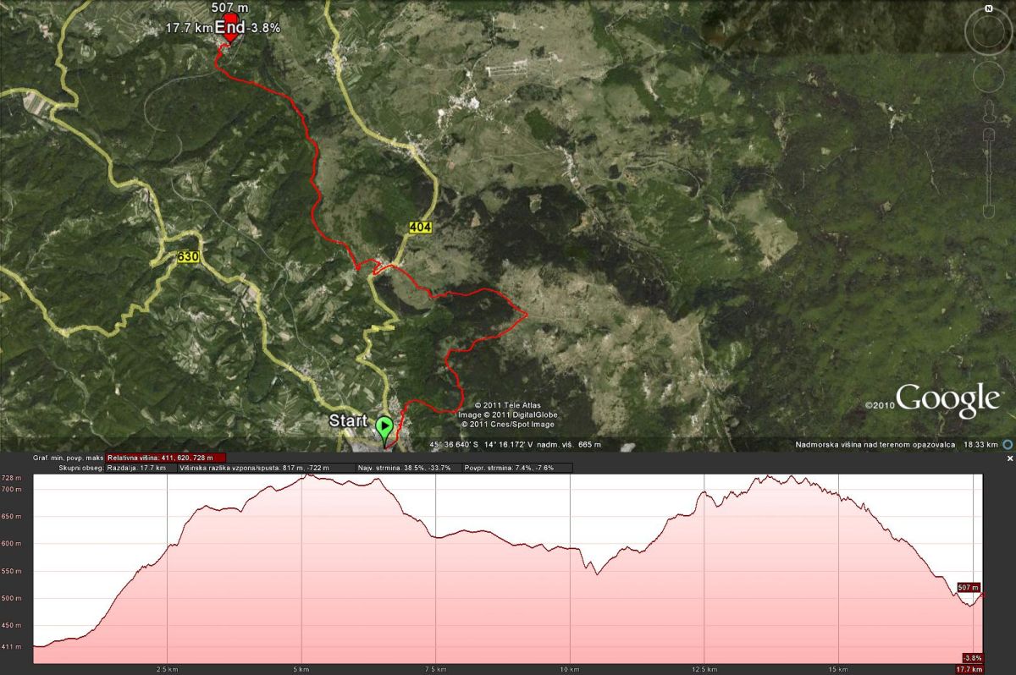
Task: Click the 404 road number label
Action: (419, 227)
